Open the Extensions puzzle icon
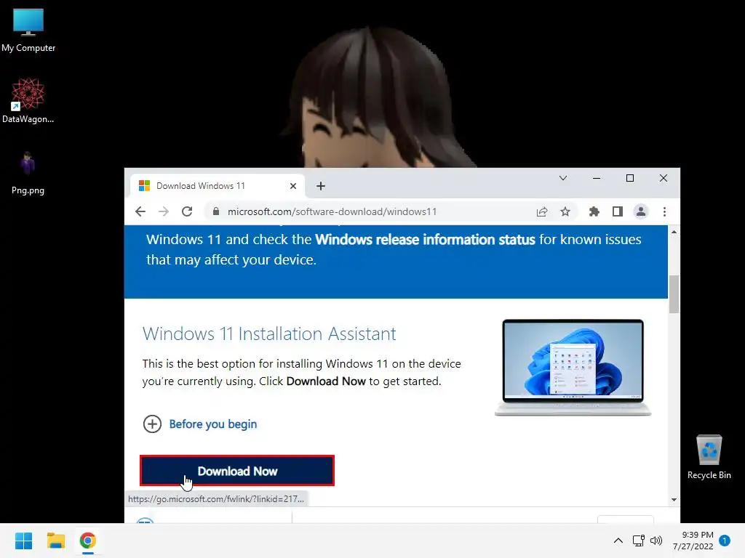The width and height of the screenshot is (745, 558). click(594, 211)
